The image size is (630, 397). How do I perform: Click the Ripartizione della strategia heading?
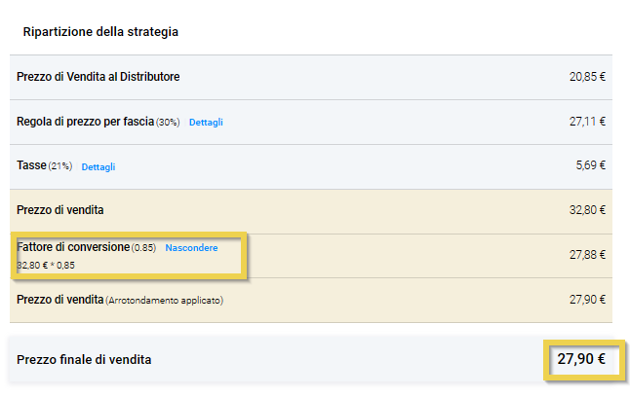99,32
